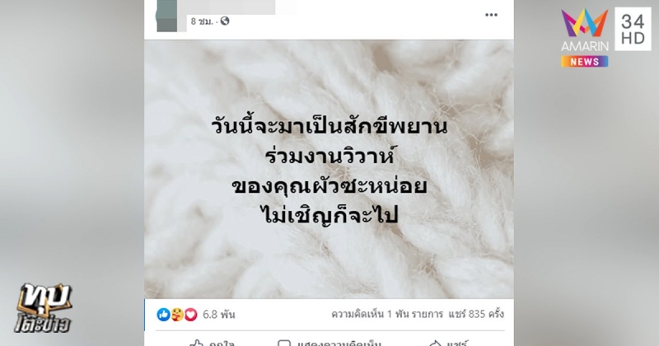This screenshot has width=659, height=346.
Task: Open the wool-background text image of the post
Action: point(329,169)
